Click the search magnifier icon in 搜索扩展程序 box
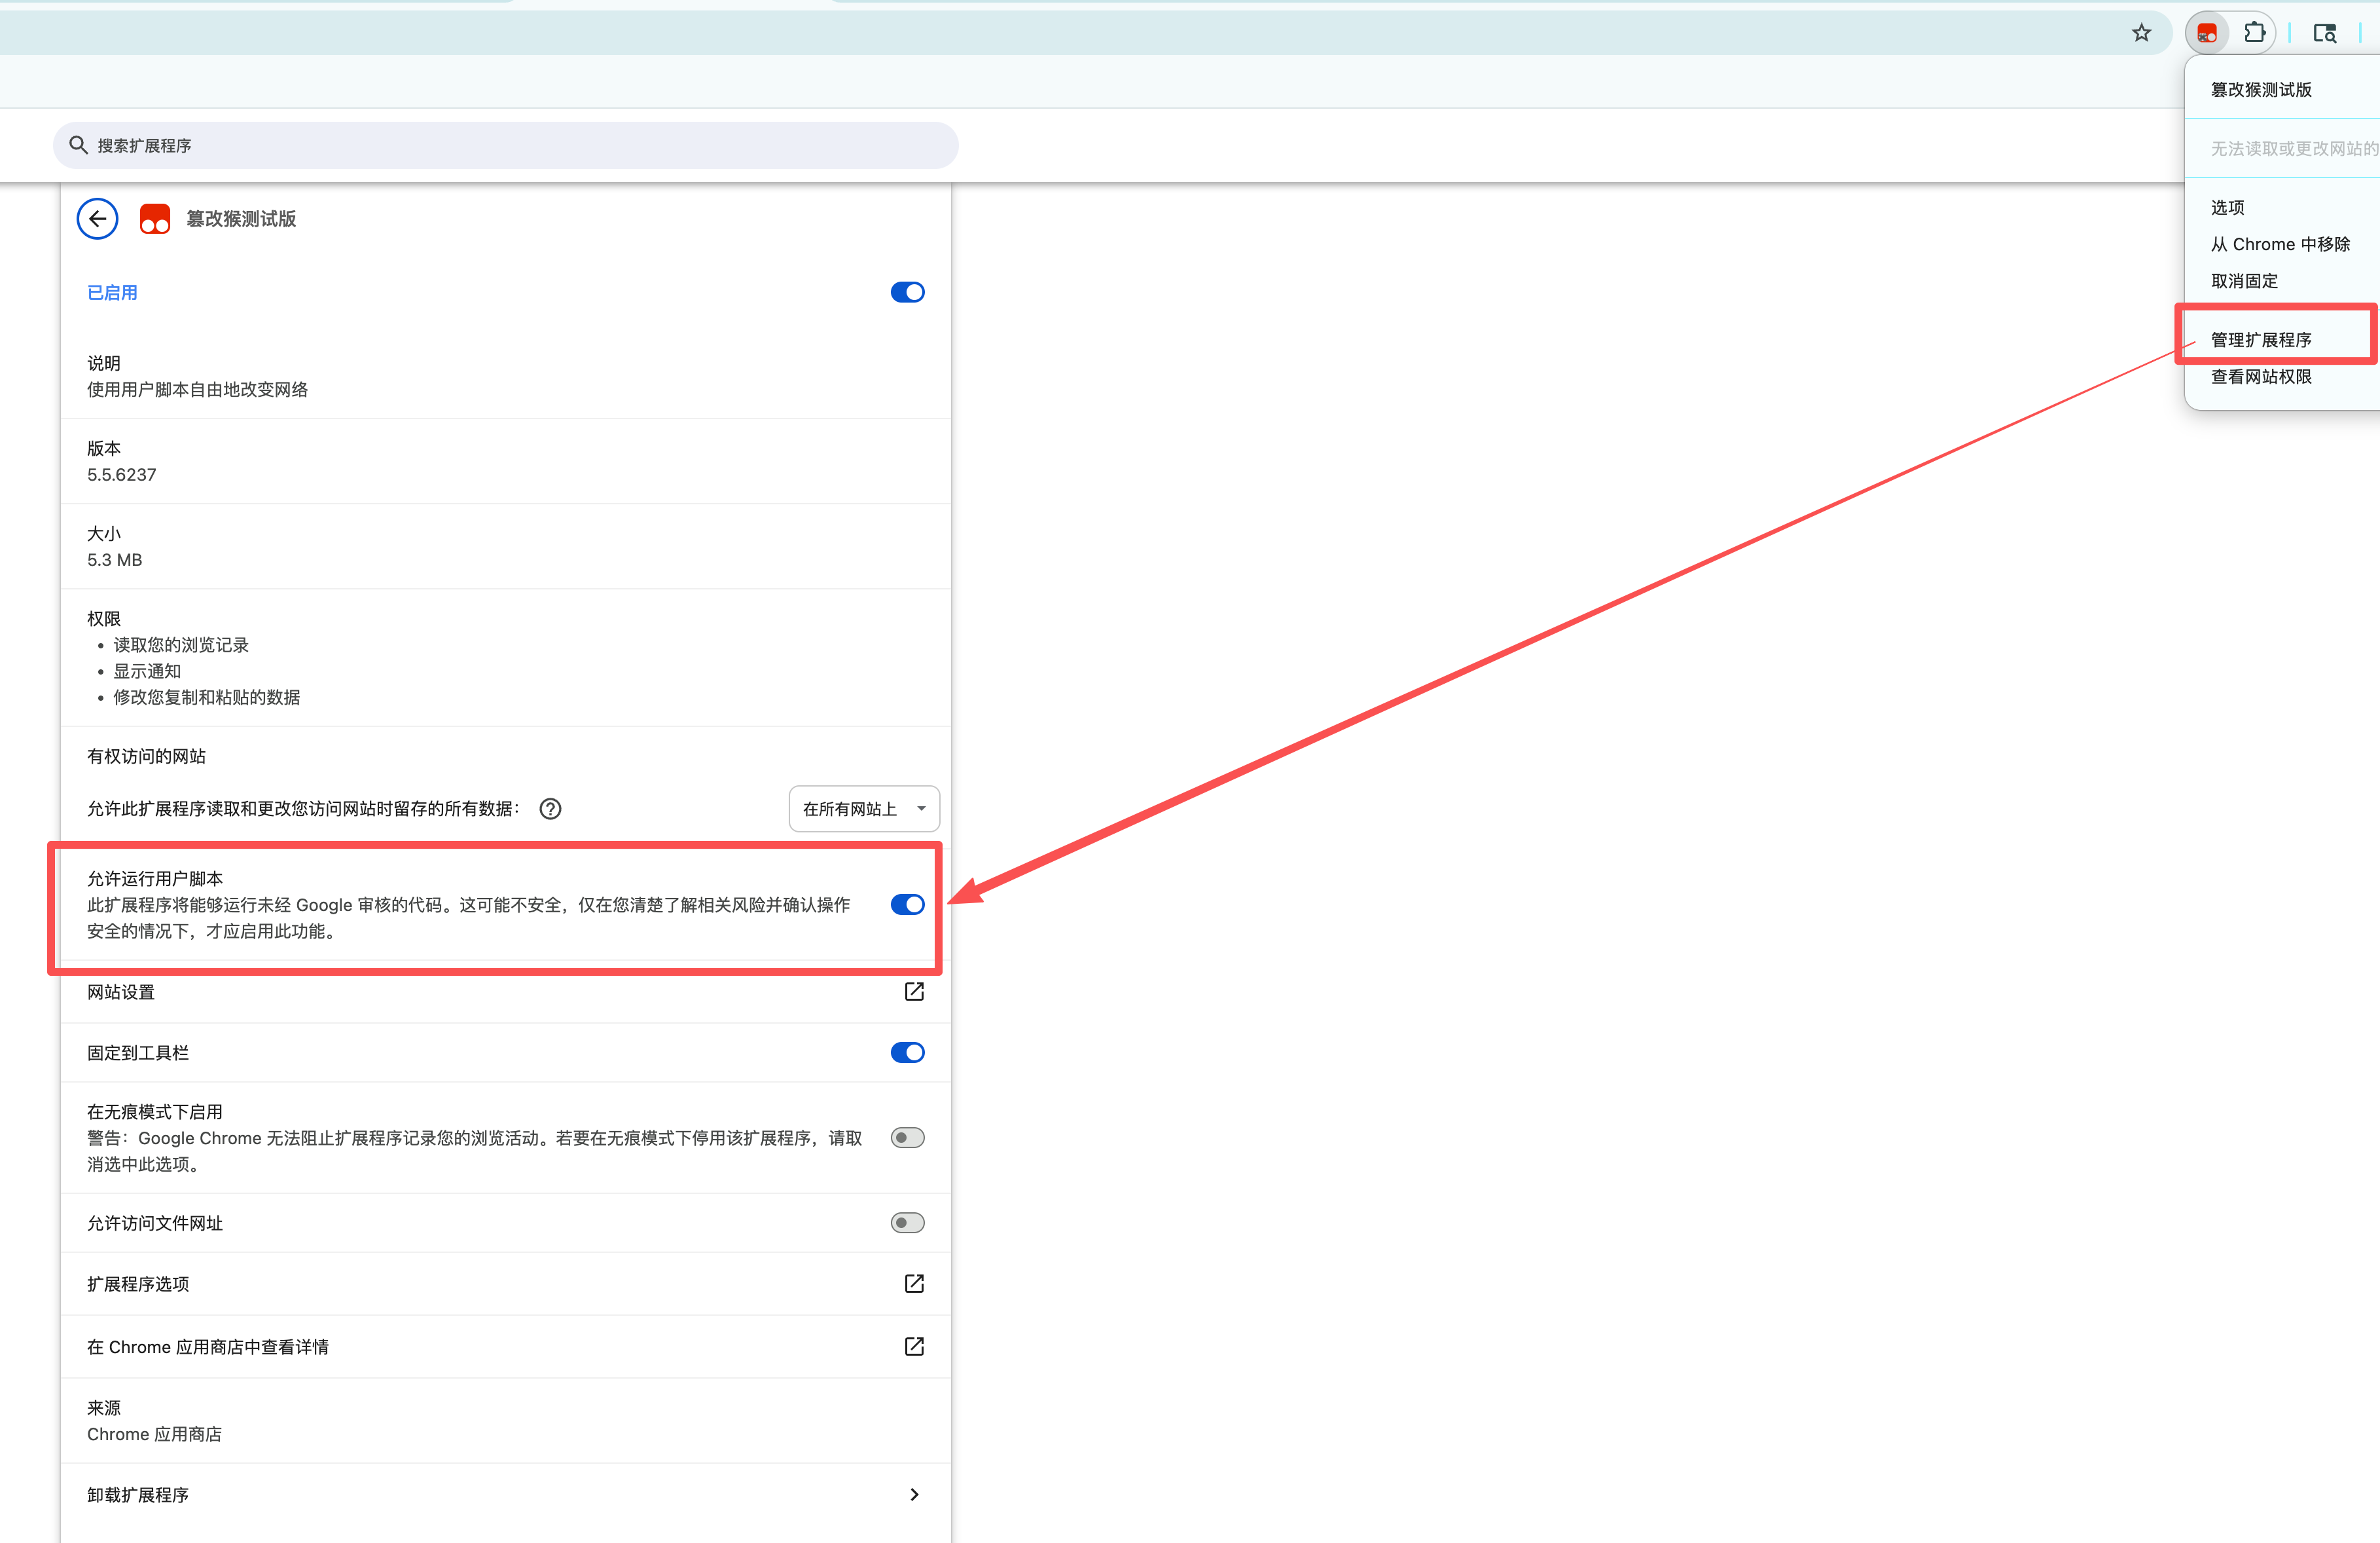 click(x=78, y=146)
